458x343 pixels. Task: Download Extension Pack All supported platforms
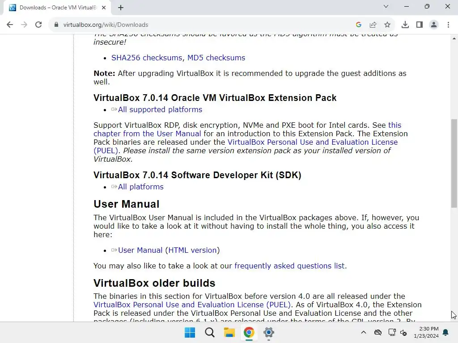(160, 109)
